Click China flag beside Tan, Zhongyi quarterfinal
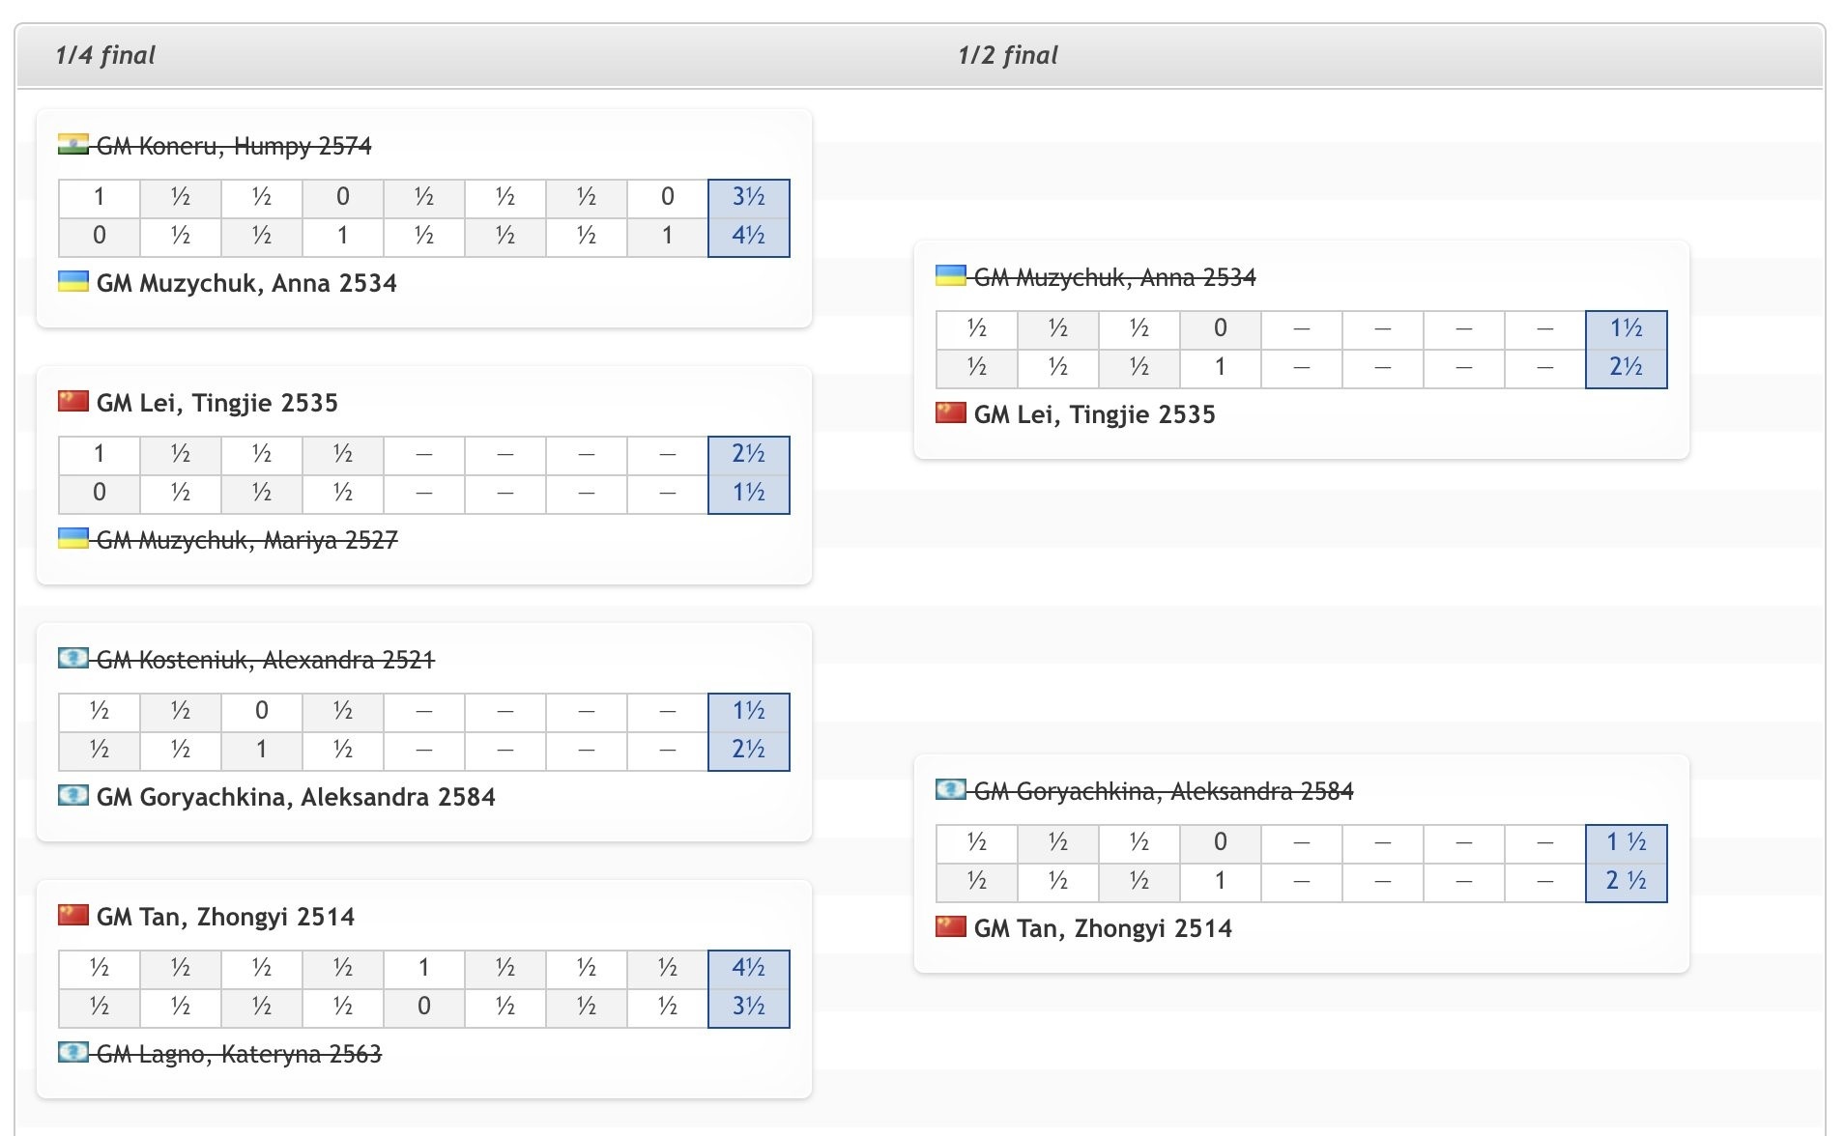Screen dimensions: 1845x1136 coord(73,916)
